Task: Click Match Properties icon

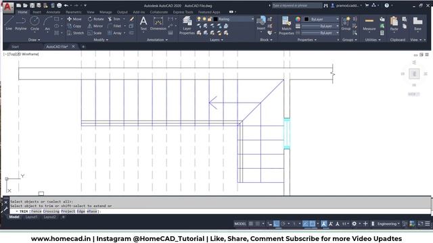Action: 286,26
